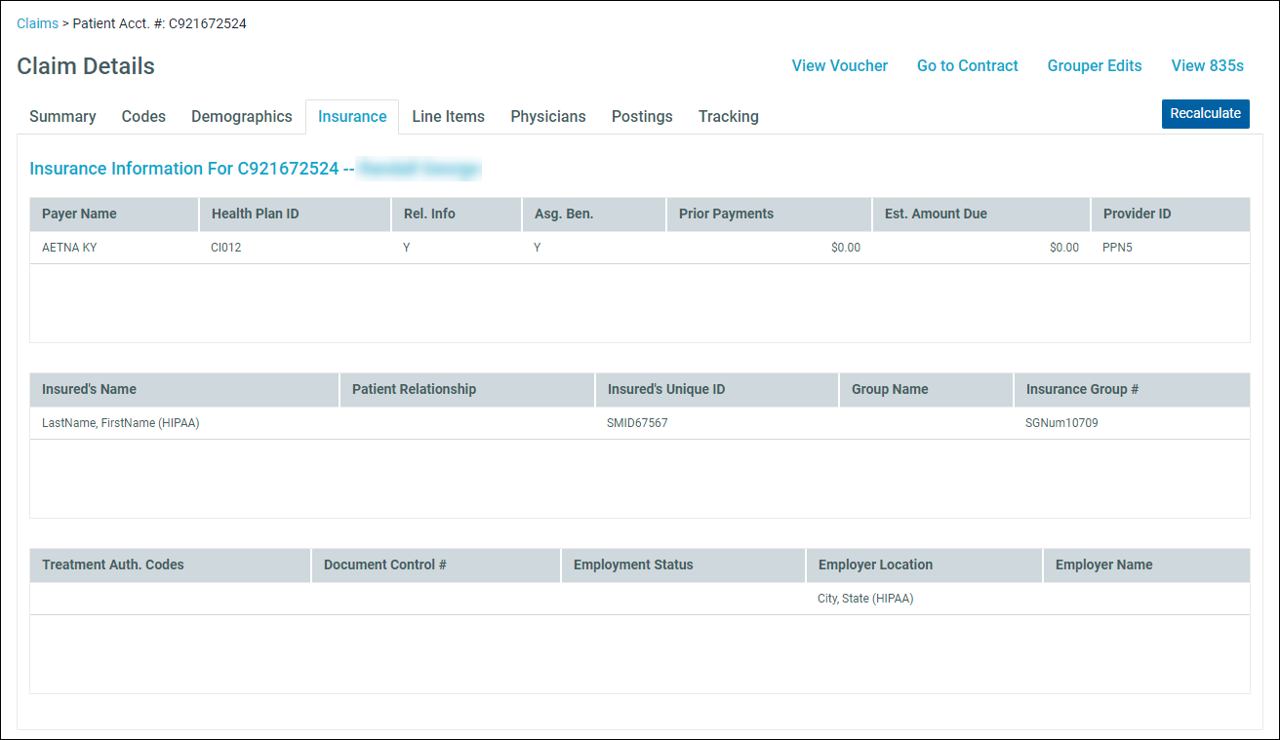
Task: Click the Est. Amount Due column header
Action: point(981,214)
